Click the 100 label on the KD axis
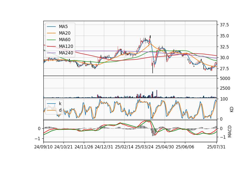Screen dimensions: 241x173 (x=224, y=99)
